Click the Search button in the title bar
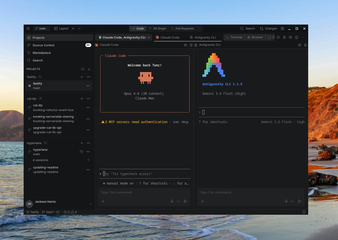The image size is (338, 240). [247, 28]
